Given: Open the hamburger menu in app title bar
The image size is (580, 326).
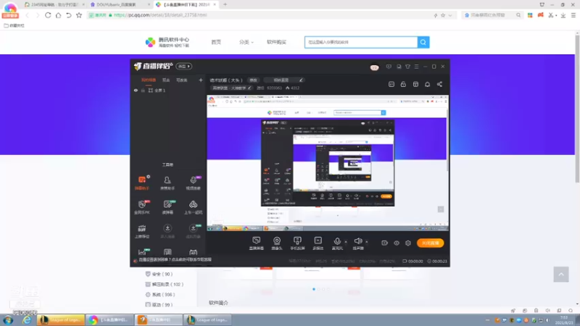Looking at the screenshot, I should tap(416, 67).
